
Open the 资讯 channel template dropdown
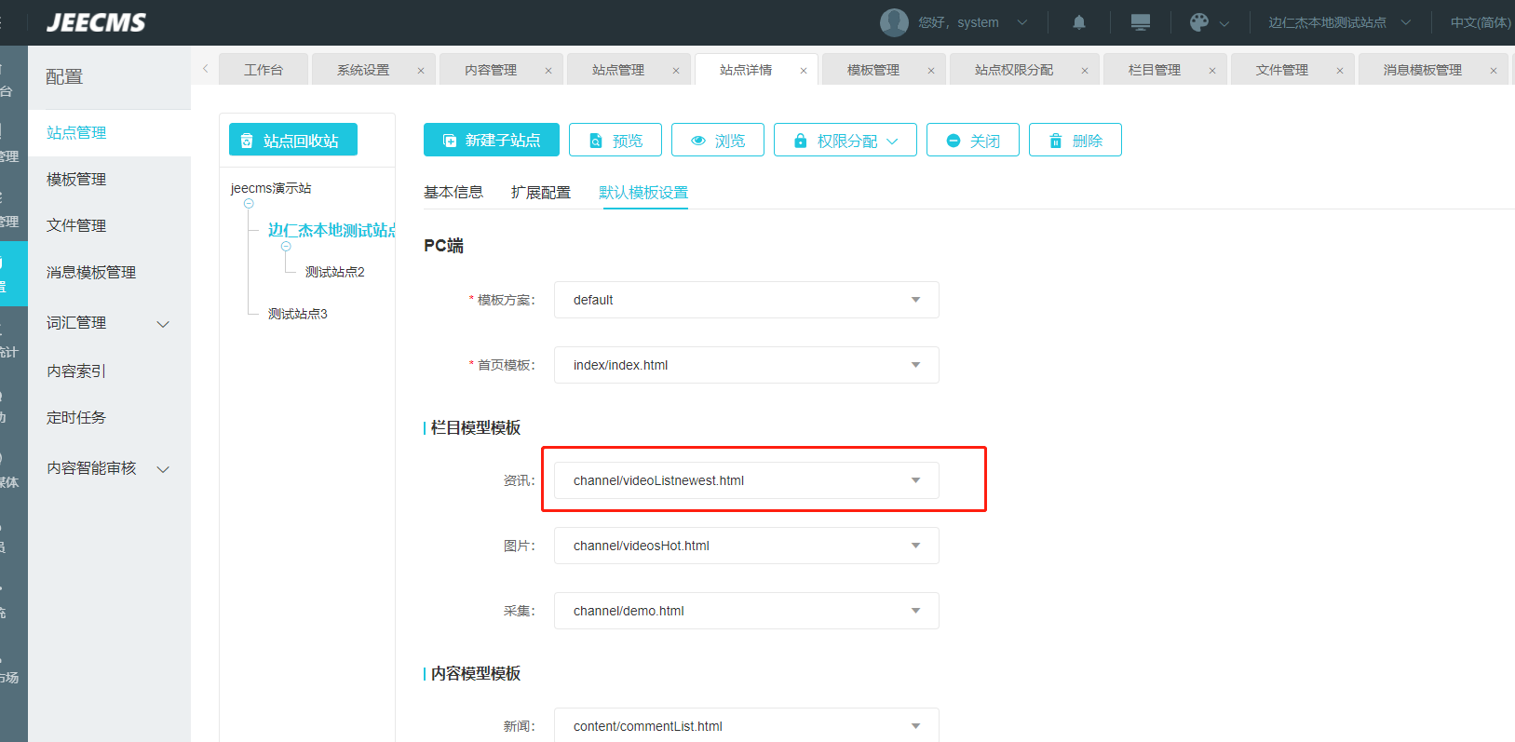click(x=746, y=480)
